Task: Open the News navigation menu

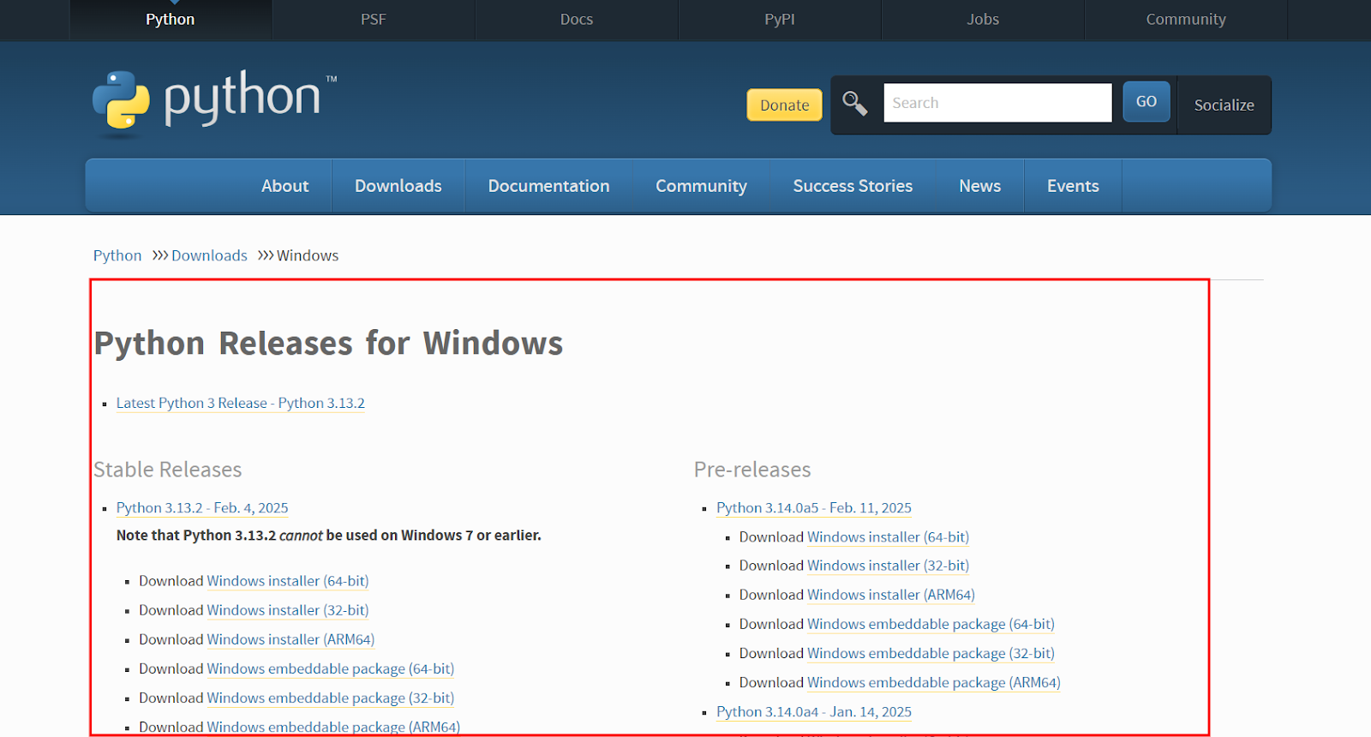Action: [x=979, y=186]
